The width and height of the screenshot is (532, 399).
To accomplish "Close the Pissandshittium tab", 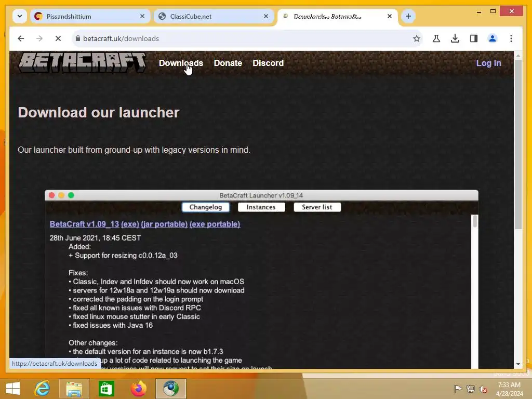I will pyautogui.click(x=142, y=16).
